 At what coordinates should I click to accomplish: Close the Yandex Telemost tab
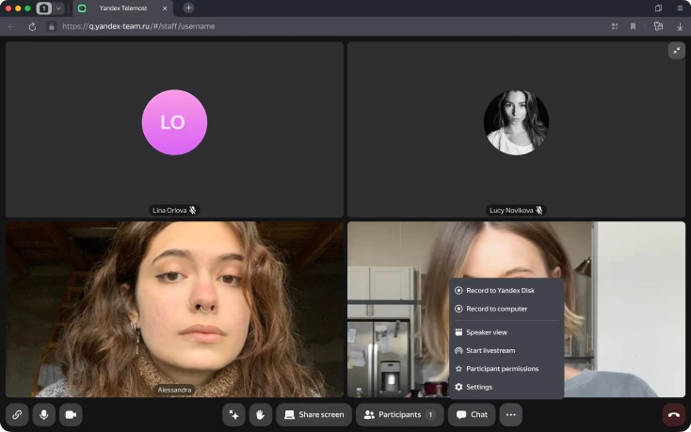[165, 8]
